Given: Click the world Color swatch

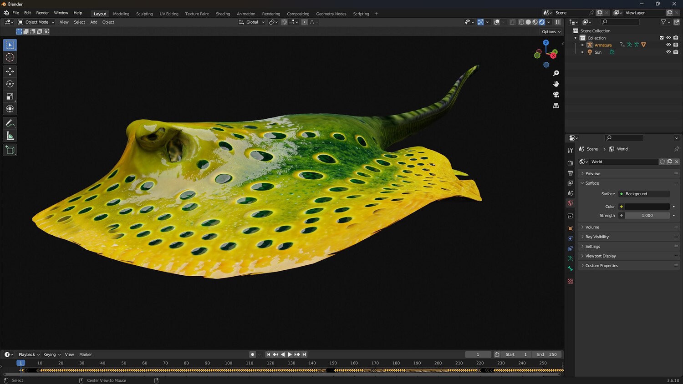Looking at the screenshot, I should 647,207.
